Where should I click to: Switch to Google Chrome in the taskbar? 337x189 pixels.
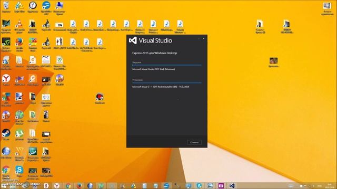68,186
